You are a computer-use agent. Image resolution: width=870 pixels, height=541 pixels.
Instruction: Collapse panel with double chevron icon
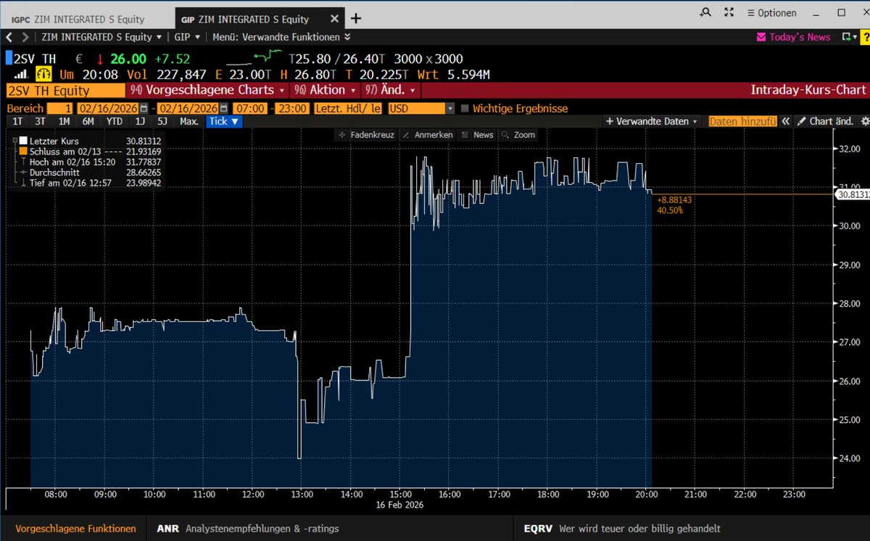[784, 122]
